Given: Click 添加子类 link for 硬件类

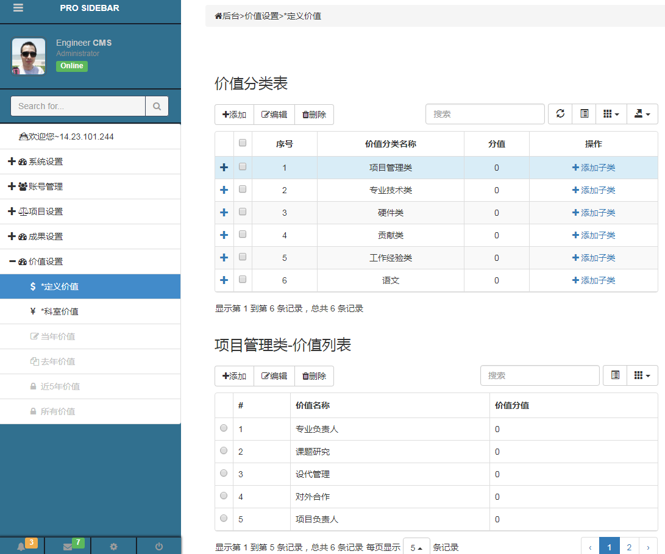Looking at the screenshot, I should (593, 213).
